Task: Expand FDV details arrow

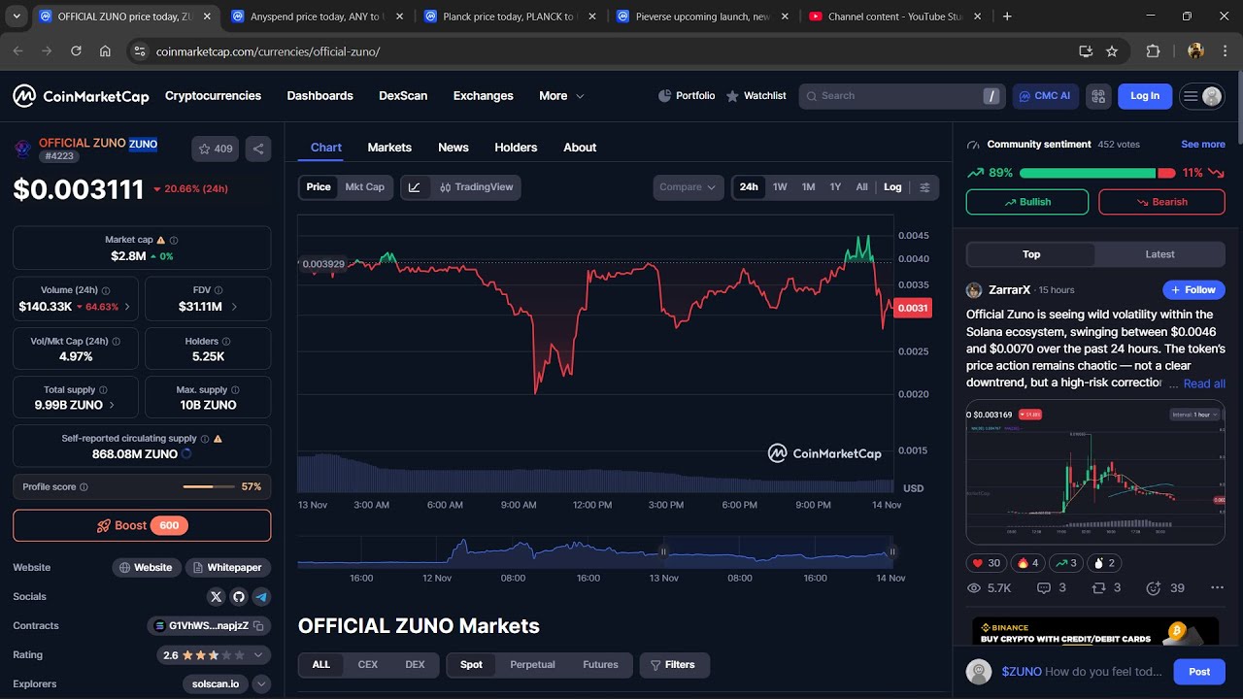Action: [234, 307]
